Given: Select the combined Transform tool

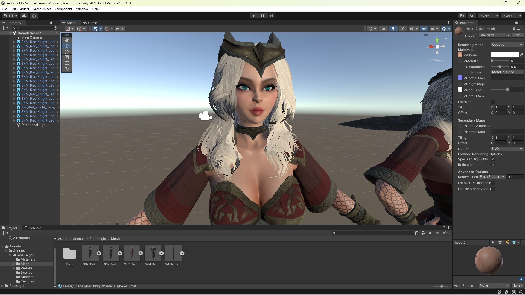Looking at the screenshot, I should (67, 69).
